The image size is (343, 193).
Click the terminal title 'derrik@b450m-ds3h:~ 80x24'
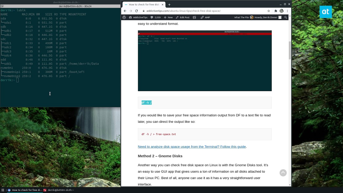tap(75, 6)
